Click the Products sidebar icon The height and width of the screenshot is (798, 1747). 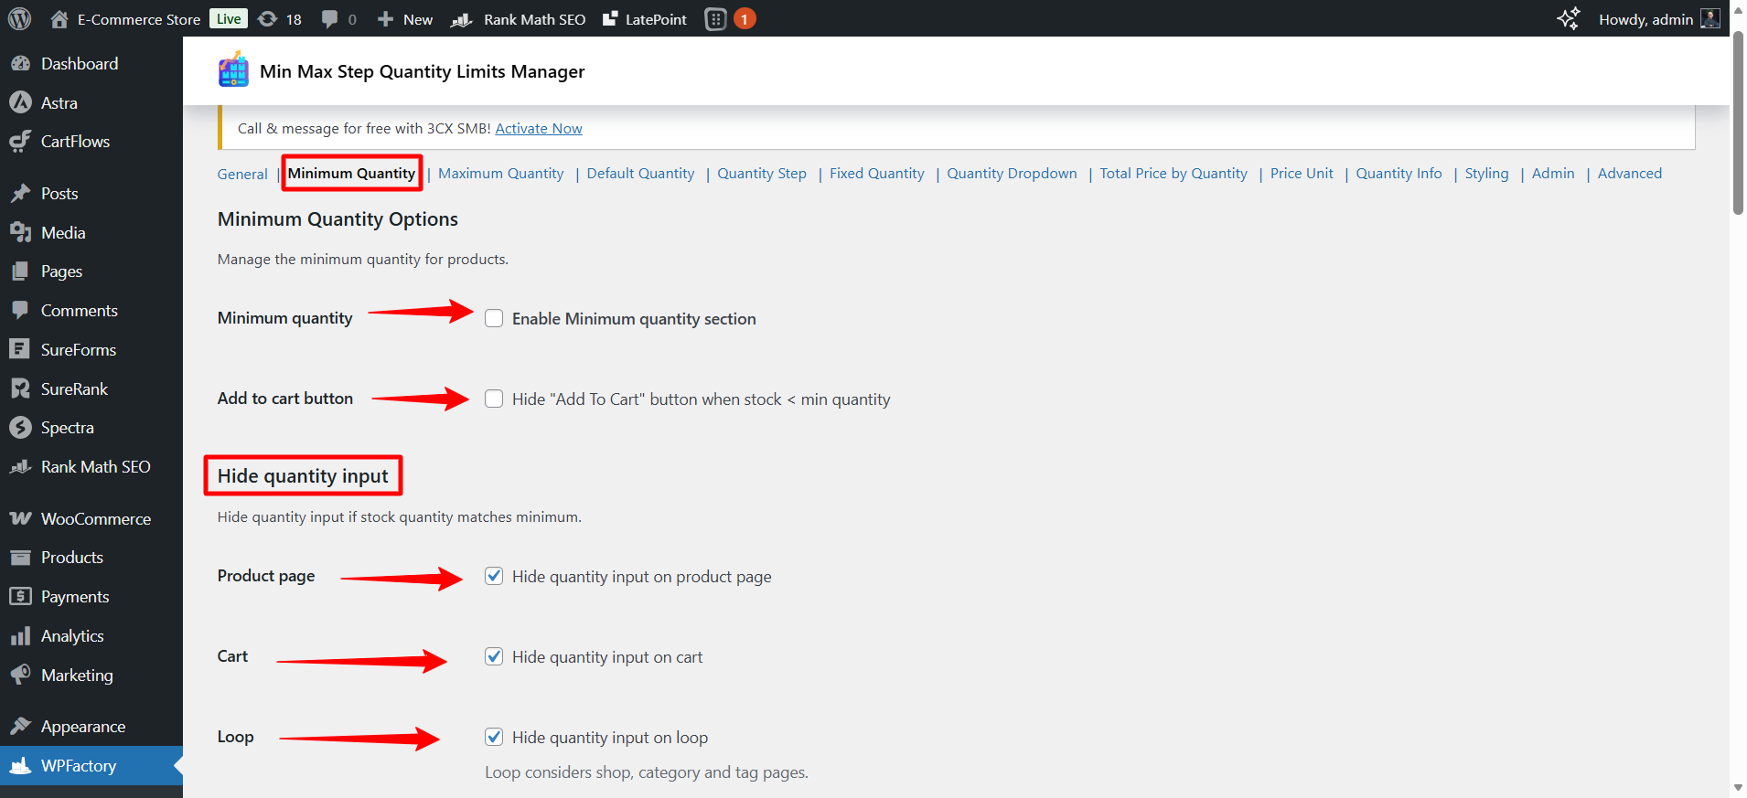pyautogui.click(x=20, y=557)
